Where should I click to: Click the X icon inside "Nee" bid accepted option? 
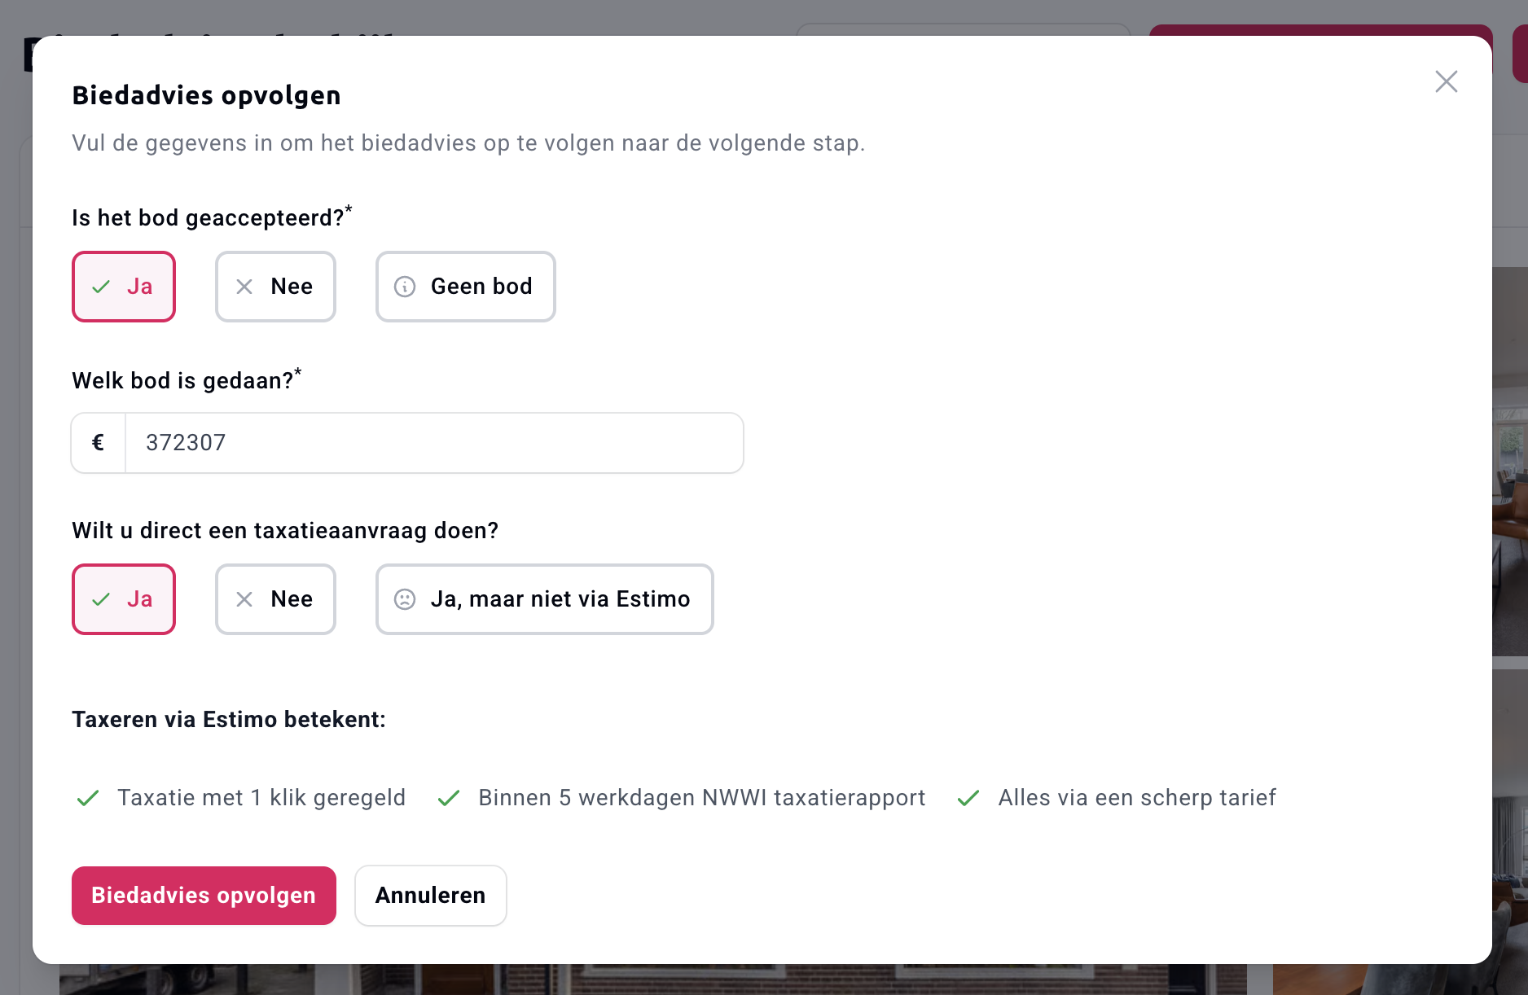tap(243, 287)
